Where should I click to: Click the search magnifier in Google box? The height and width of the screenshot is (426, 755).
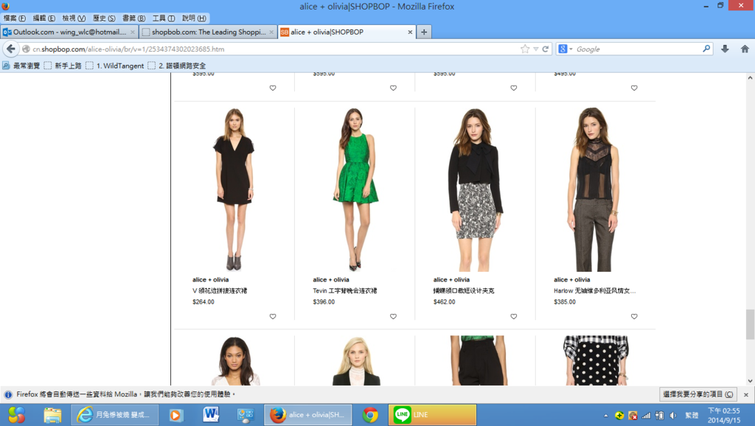click(706, 48)
